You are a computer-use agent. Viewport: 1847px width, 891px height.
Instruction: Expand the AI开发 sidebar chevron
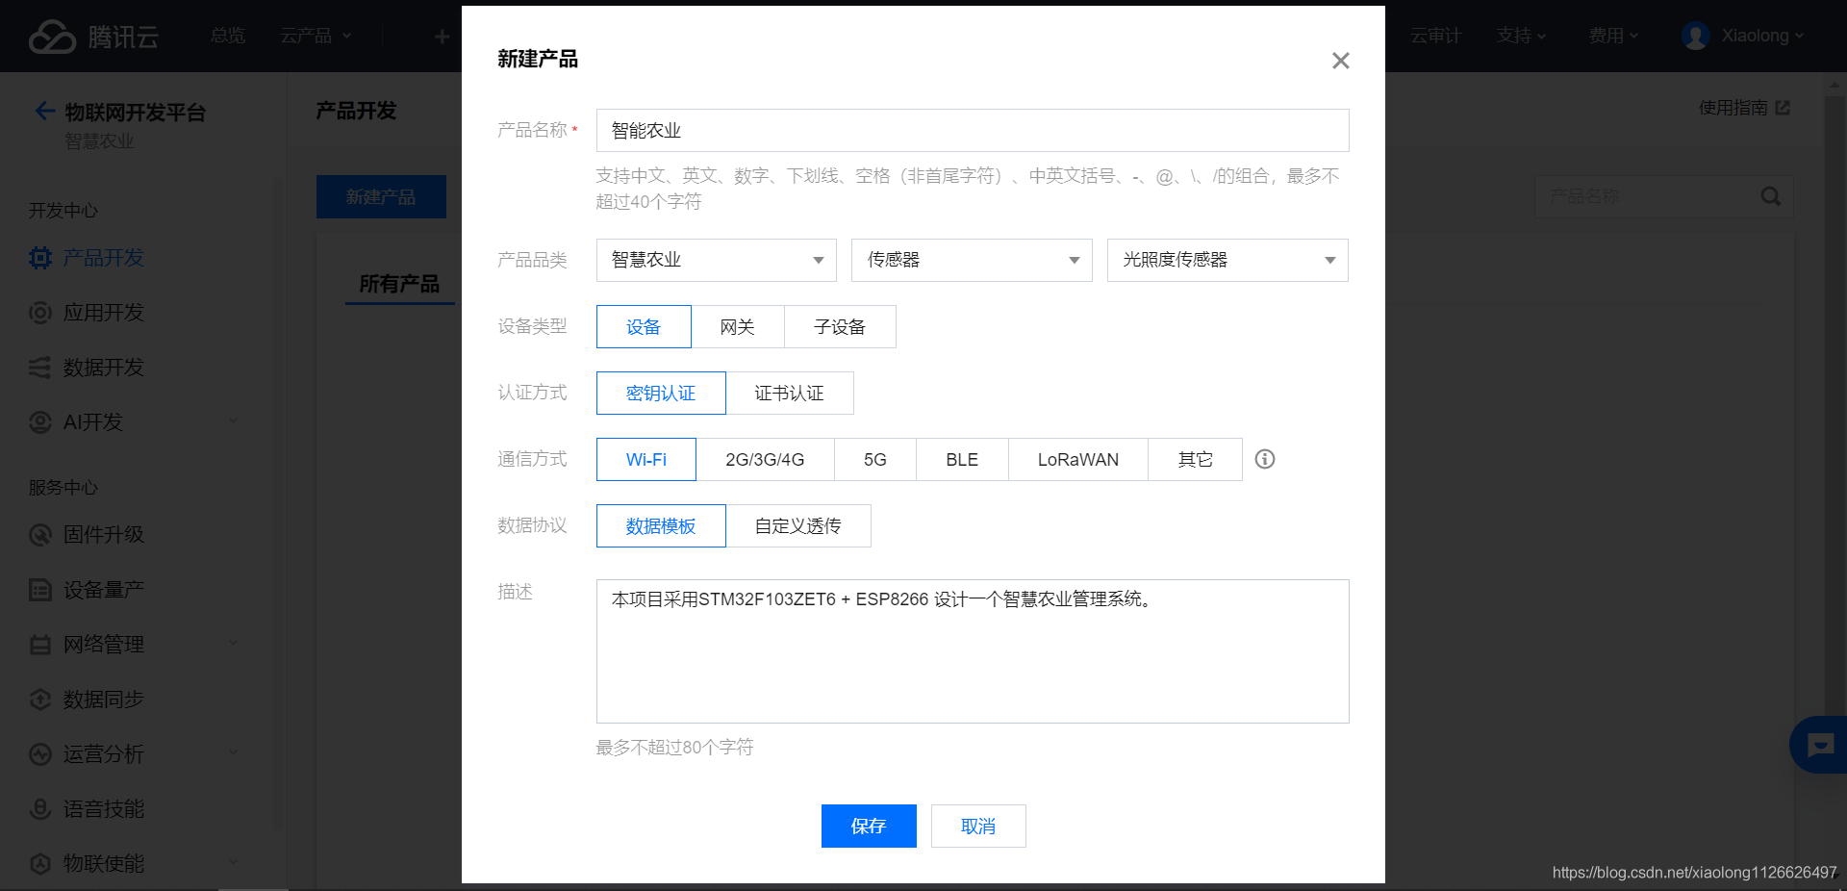click(233, 421)
